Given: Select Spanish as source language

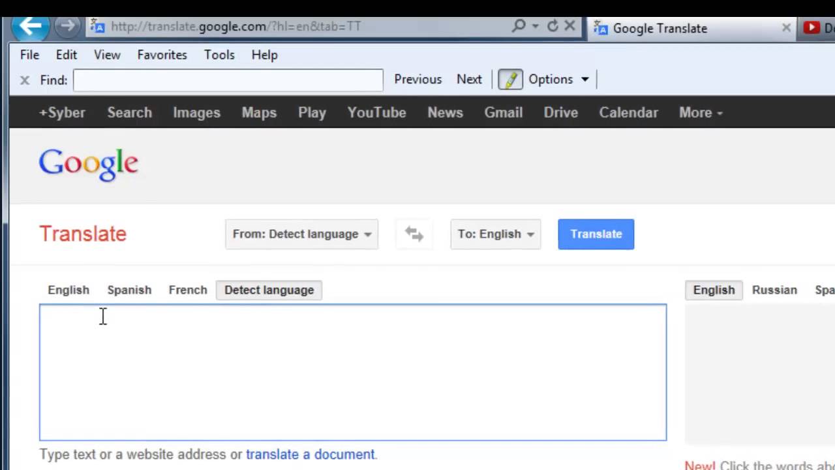Looking at the screenshot, I should 129,290.
